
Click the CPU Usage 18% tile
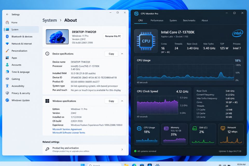pyautogui.click(x=147, y=134)
